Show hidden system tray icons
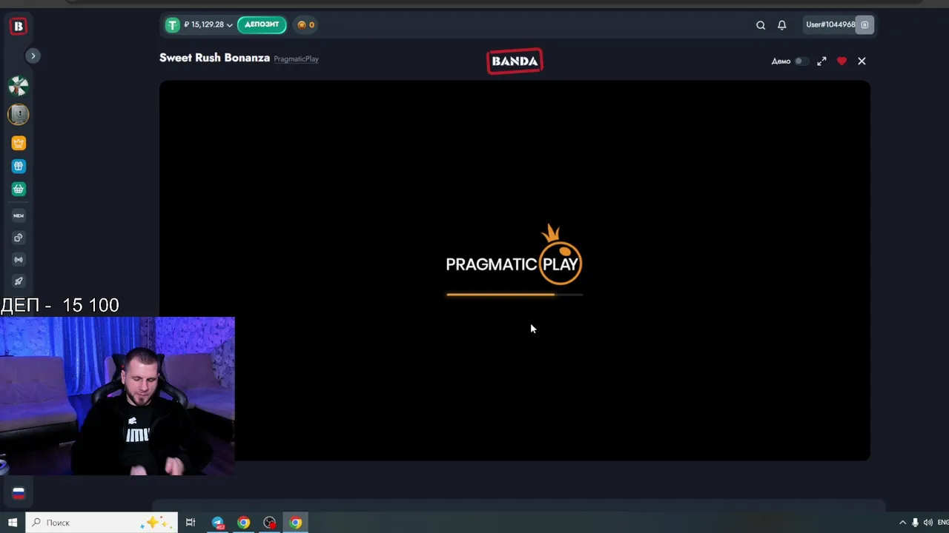The width and height of the screenshot is (949, 533). coord(902,523)
